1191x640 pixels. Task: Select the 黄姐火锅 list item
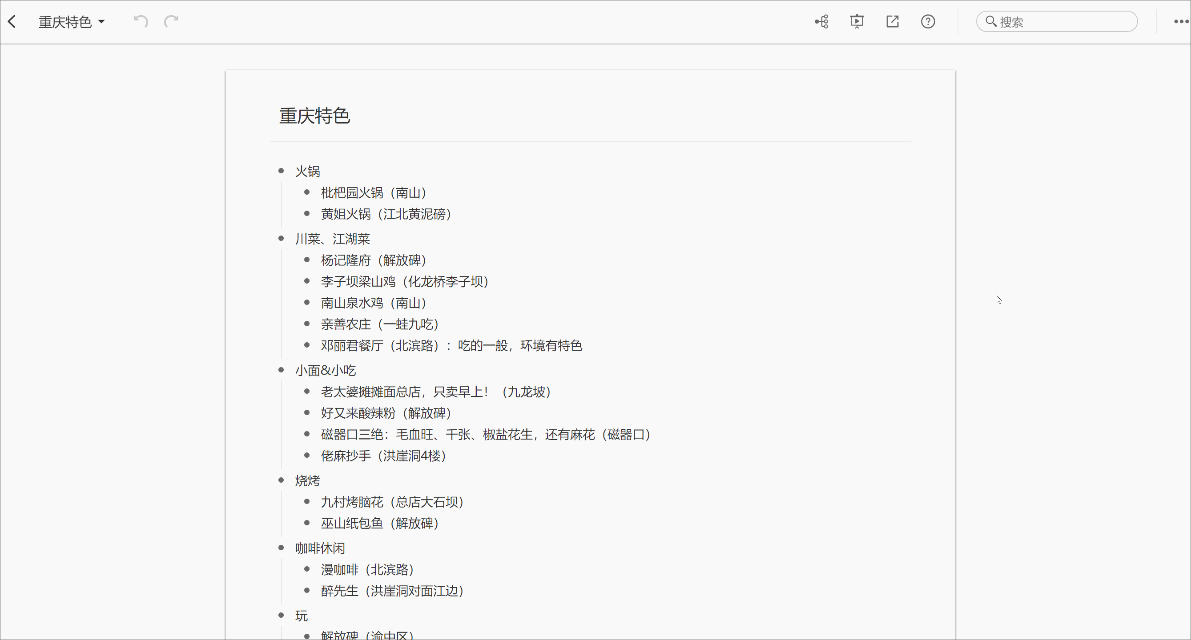pyautogui.click(x=386, y=214)
